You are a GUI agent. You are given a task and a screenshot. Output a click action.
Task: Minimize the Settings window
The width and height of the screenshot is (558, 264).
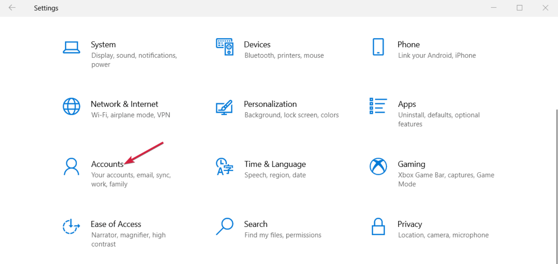(x=494, y=8)
